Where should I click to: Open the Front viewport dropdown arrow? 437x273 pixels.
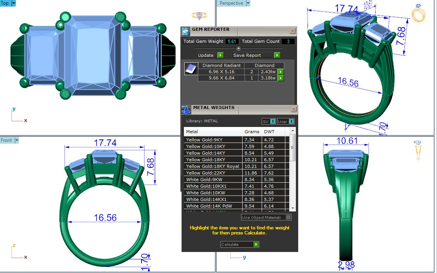(17, 140)
